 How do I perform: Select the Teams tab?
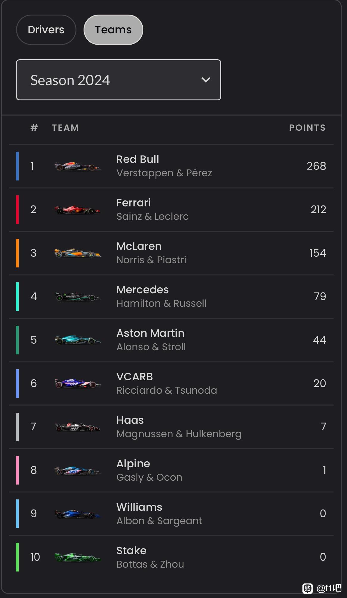[x=113, y=30]
